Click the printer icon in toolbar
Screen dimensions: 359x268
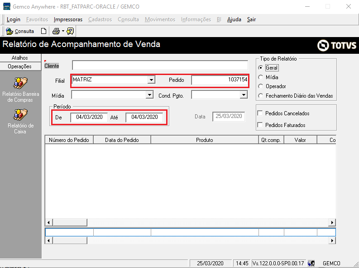click(56, 31)
